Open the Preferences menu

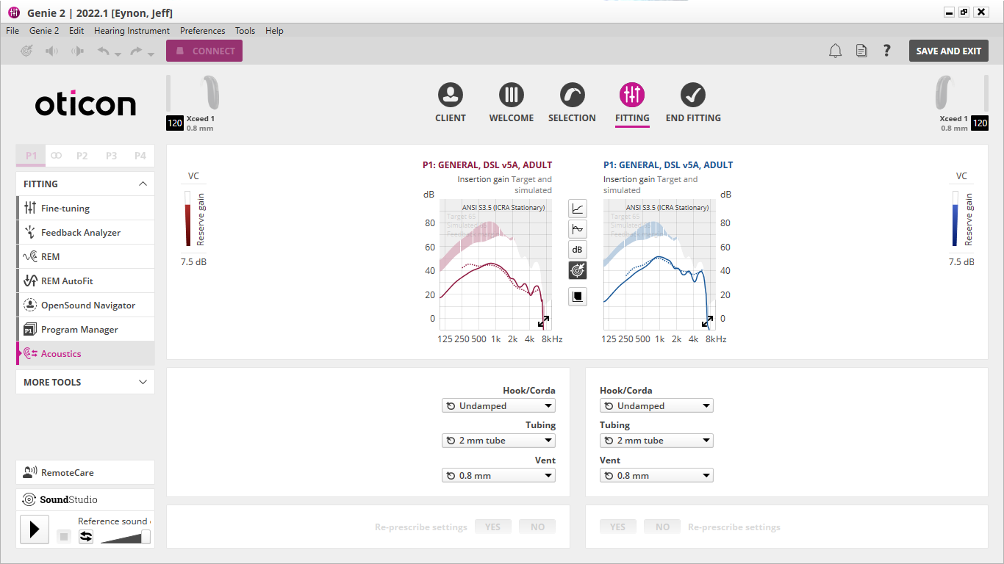coord(202,31)
